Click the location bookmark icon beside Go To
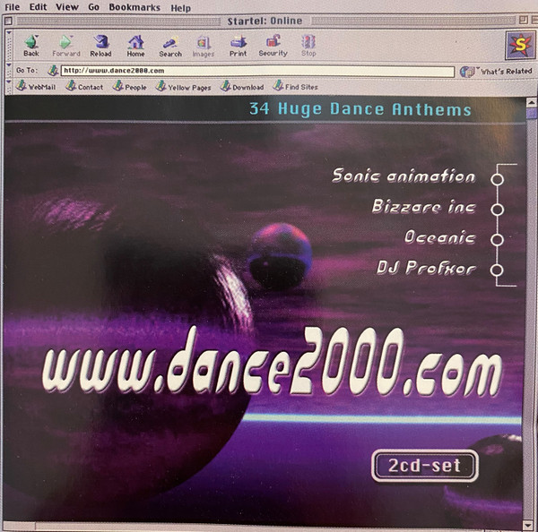The width and height of the screenshot is (538, 532). [x=53, y=71]
